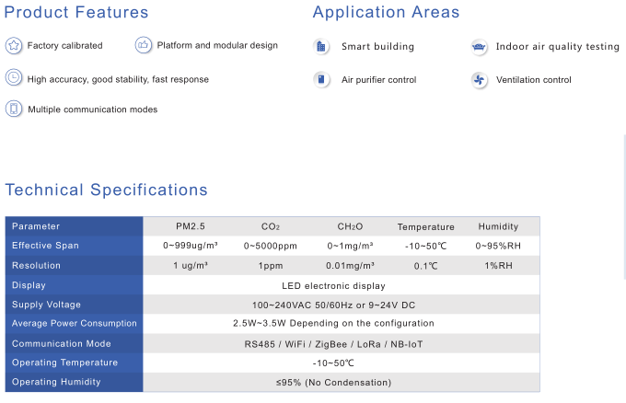Image resolution: width=626 pixels, height=403 pixels.
Task: Click the fan icon for Ventilation control
Action: (x=479, y=80)
